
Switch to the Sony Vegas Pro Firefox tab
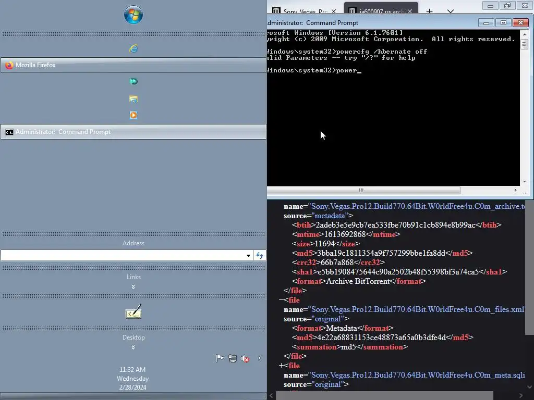[305, 11]
